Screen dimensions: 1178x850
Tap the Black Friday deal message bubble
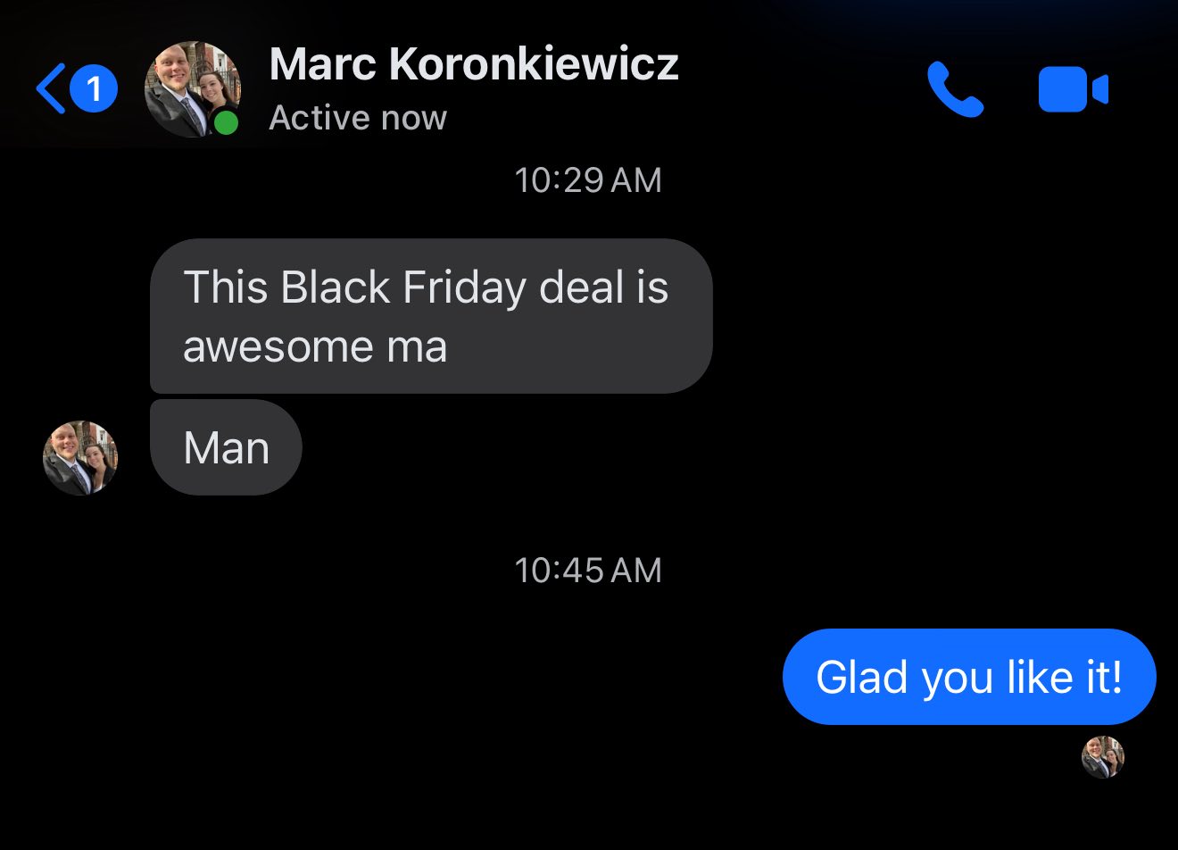coord(431,316)
